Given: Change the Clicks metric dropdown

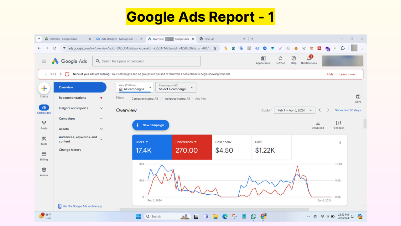Looking at the screenshot, I should [142, 142].
